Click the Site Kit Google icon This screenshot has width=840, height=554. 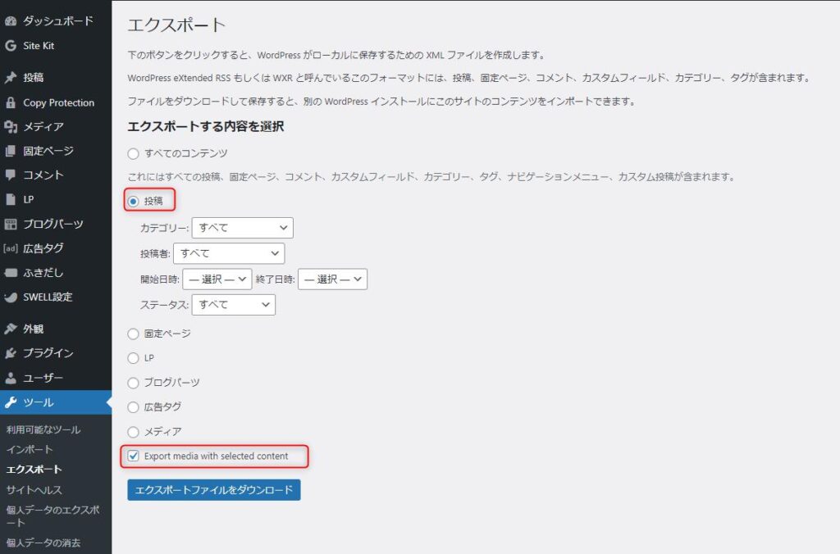11,46
